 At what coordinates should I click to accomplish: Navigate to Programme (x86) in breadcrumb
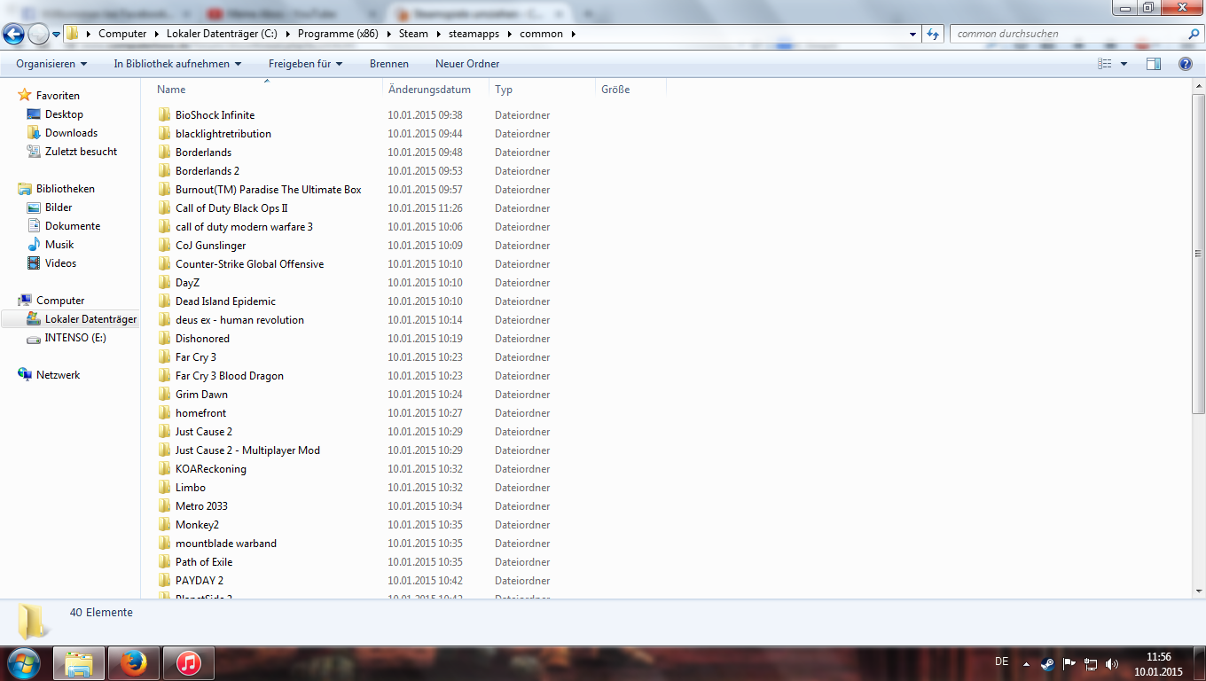tap(338, 34)
